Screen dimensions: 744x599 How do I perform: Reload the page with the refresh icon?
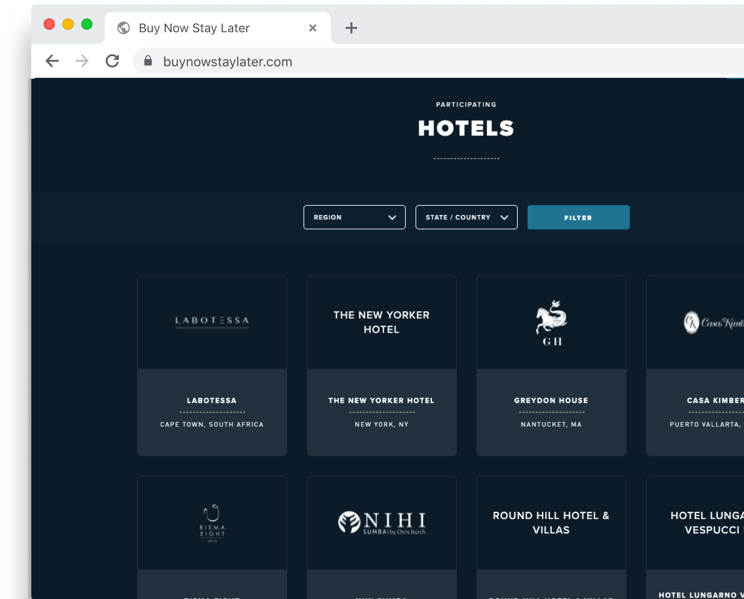coord(112,61)
